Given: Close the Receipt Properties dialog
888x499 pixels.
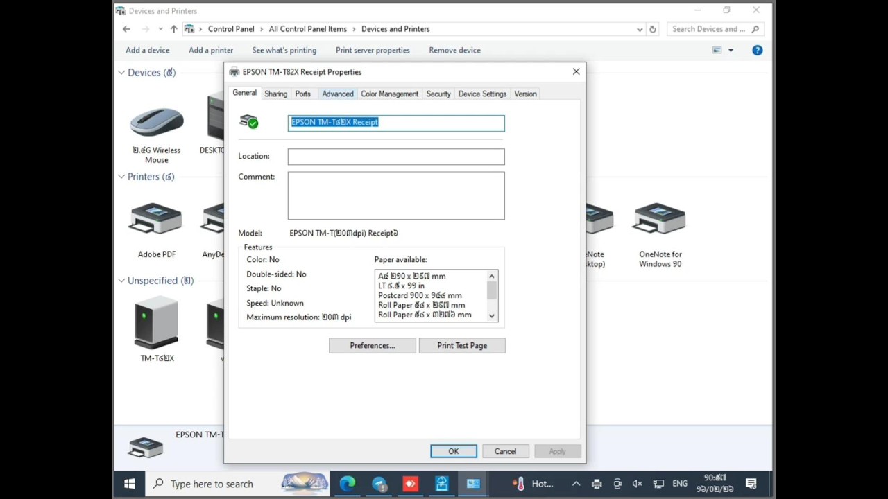Looking at the screenshot, I should [x=576, y=71].
